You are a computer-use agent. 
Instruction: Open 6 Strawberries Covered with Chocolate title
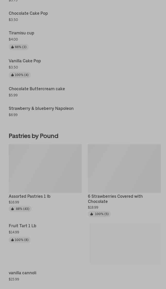click(115, 199)
